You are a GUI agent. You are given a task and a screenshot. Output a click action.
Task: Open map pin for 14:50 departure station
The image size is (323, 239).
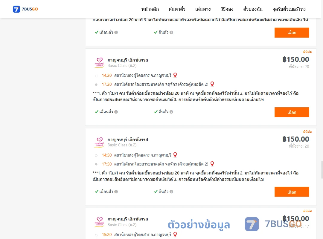pos(175,155)
